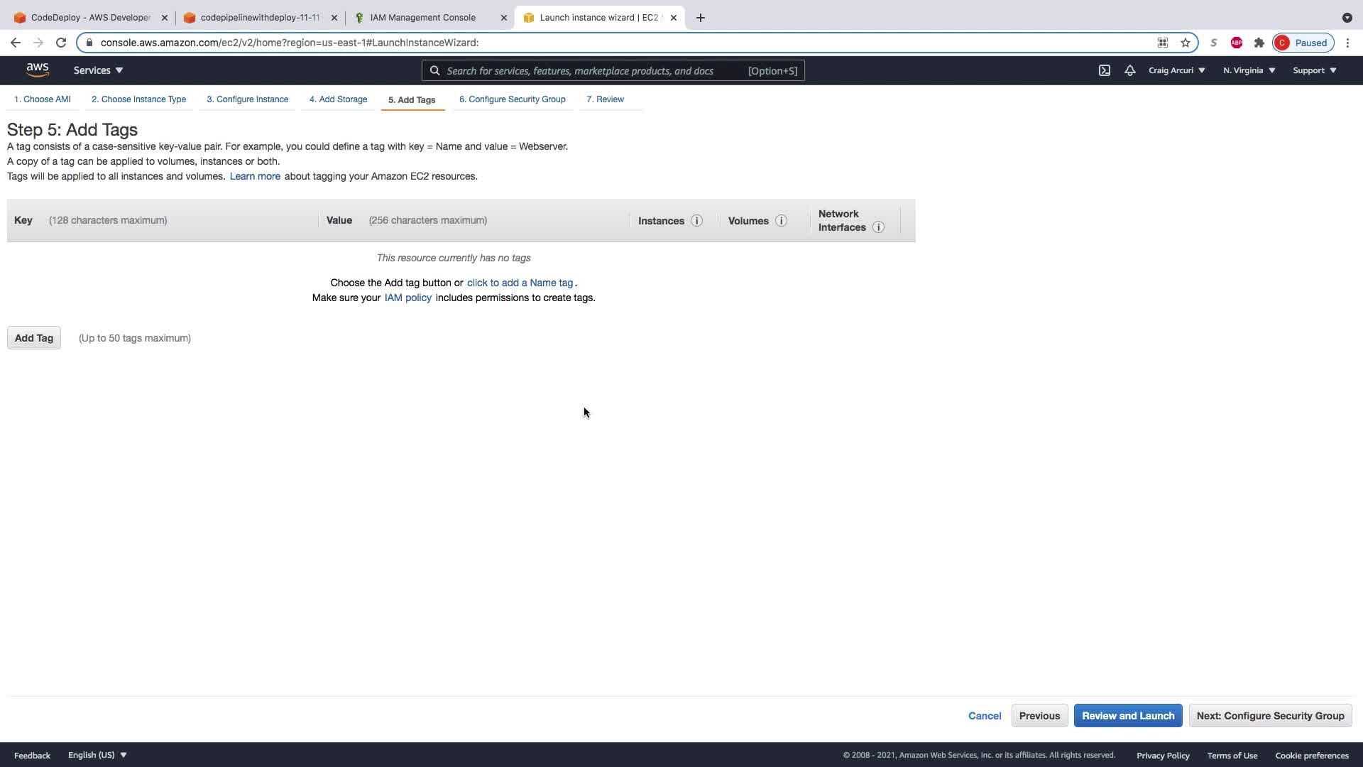The image size is (1363, 767).
Task: Bookmark page with star icon
Action: 1185,43
